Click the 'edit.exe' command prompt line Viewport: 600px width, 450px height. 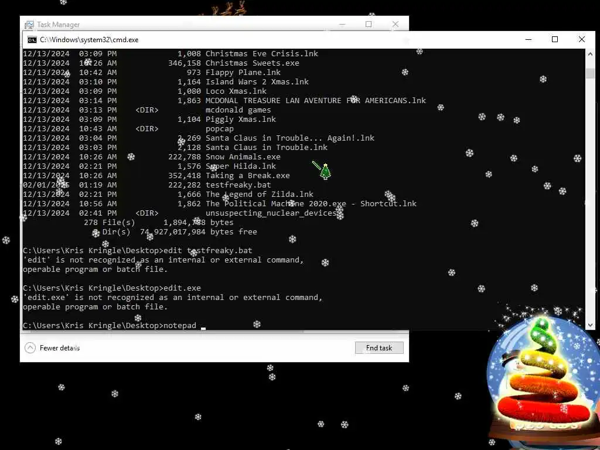112,288
